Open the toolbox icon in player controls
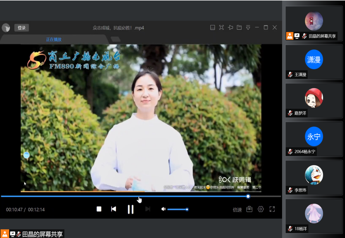 249,209
